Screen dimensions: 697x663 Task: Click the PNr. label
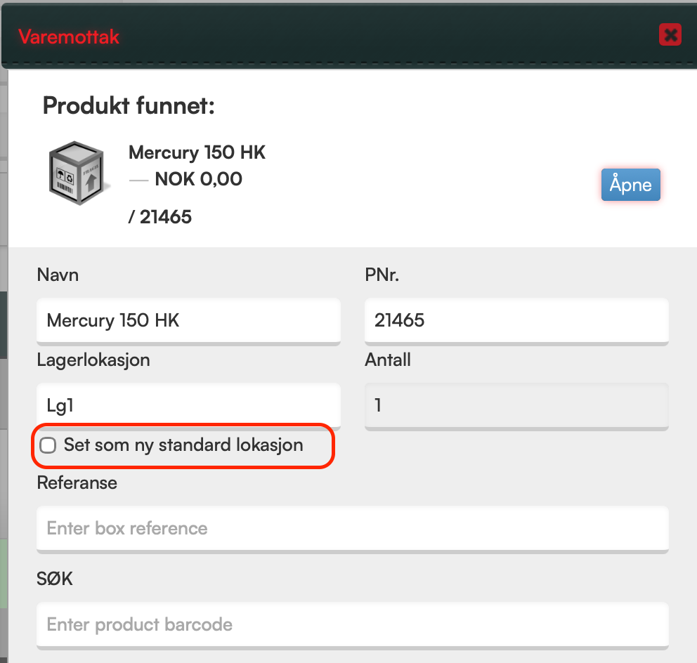point(382,275)
